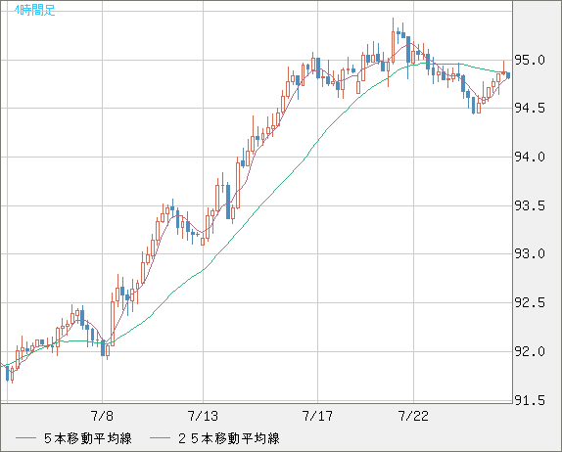The width and height of the screenshot is (562, 452).
Task: Click the 94.5 price axis label
Action: click(x=530, y=108)
